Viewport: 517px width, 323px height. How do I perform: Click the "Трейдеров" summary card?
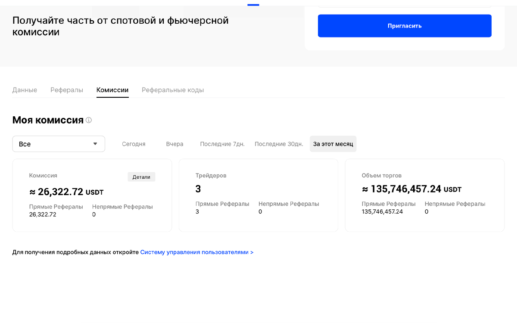(x=258, y=195)
